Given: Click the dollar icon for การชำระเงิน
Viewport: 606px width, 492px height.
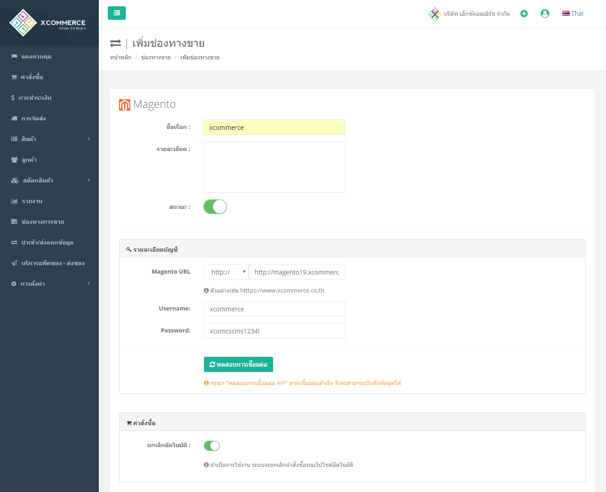Looking at the screenshot, I should (x=13, y=98).
